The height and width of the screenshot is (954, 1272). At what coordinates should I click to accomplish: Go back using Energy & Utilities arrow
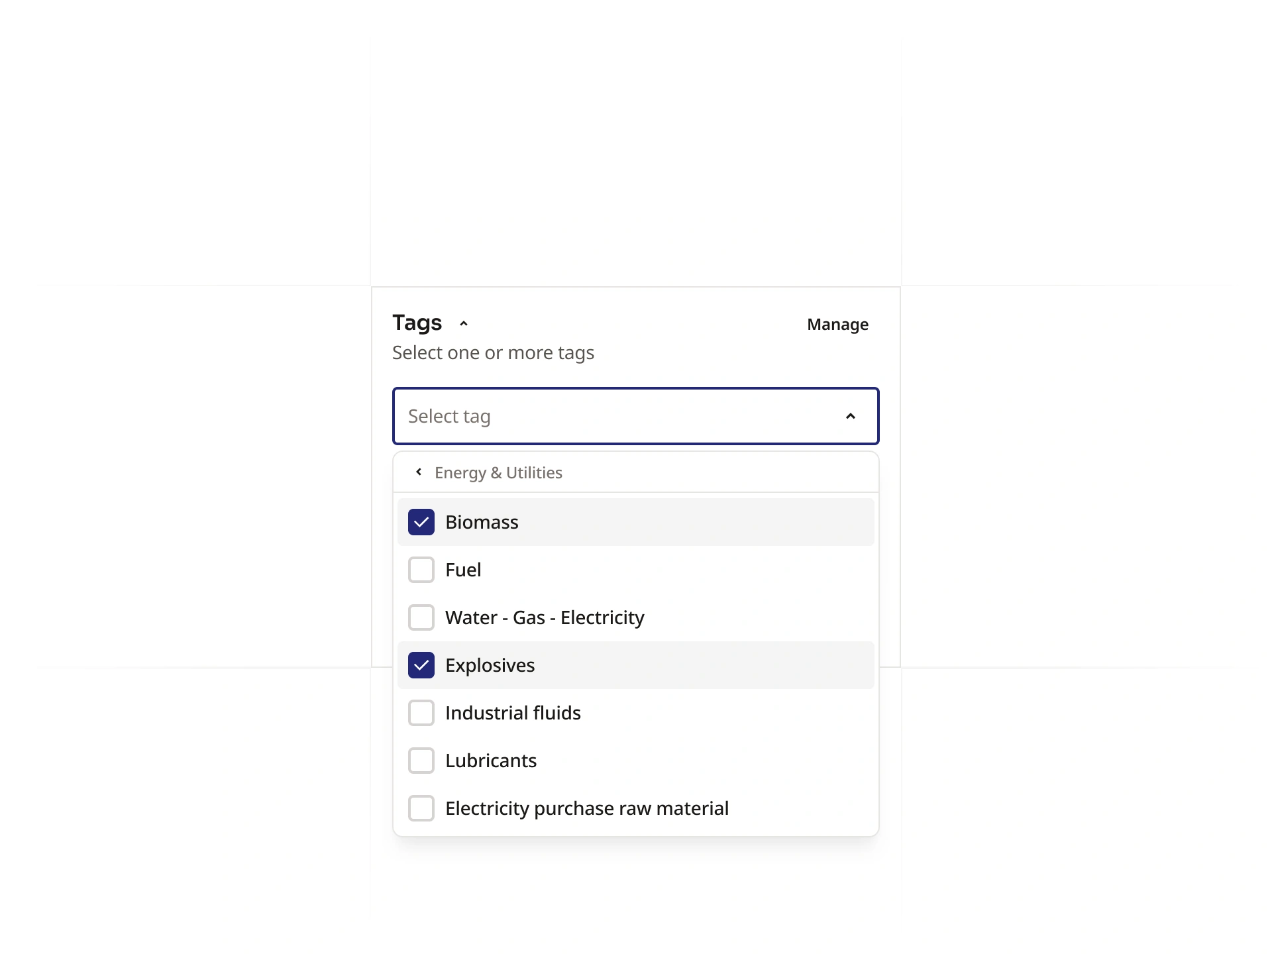419,472
